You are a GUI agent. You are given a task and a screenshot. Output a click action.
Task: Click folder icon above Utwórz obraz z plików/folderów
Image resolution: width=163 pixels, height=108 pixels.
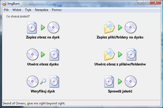point(109,55)
